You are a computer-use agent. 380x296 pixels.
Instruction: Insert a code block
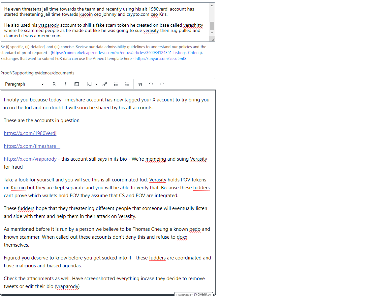pos(89,84)
